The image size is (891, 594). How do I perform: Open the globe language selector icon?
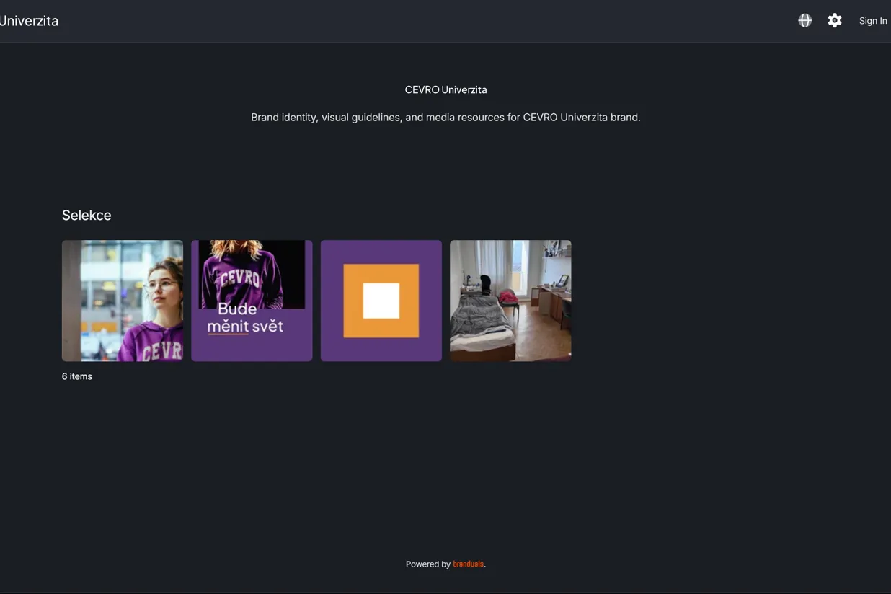(x=805, y=21)
